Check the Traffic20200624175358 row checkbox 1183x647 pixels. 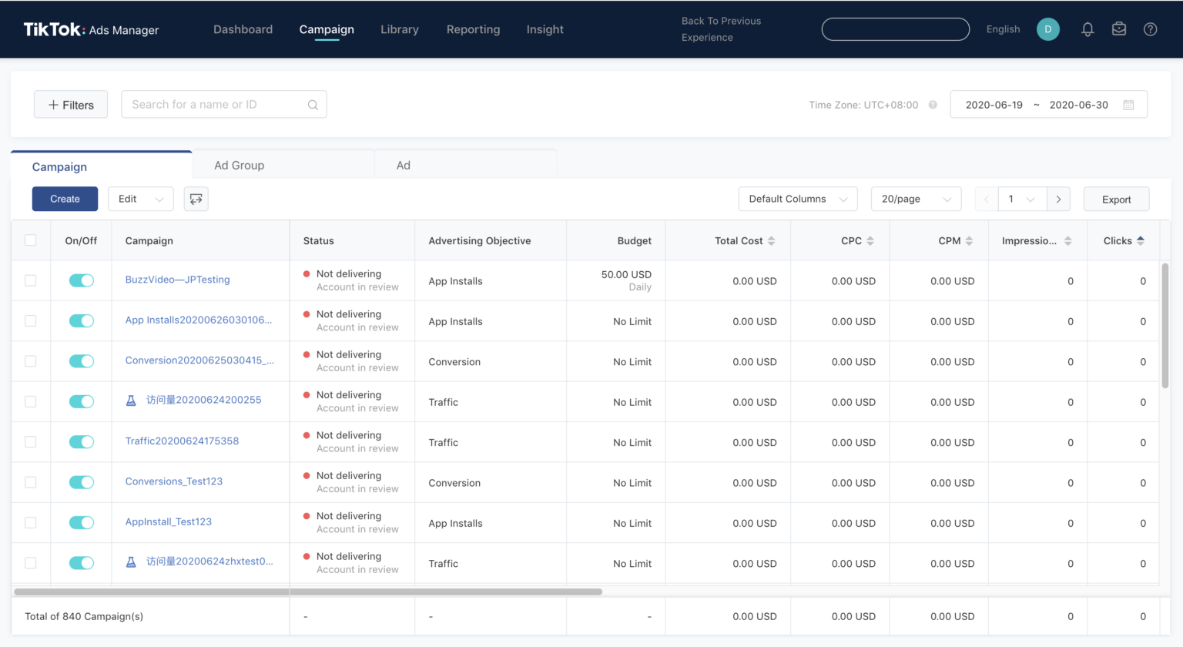coord(31,442)
